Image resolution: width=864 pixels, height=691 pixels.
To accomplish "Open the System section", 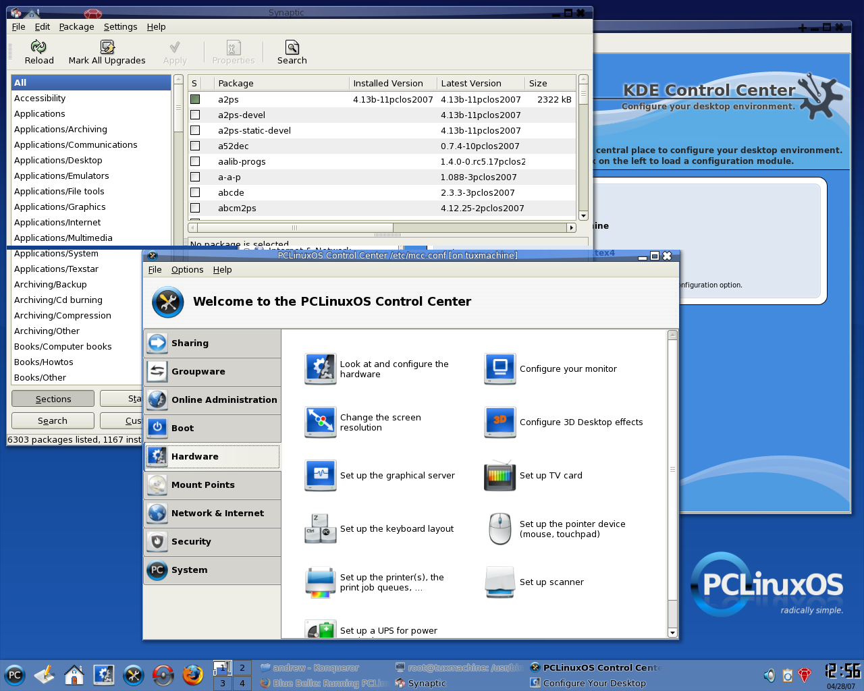I will coord(213,570).
